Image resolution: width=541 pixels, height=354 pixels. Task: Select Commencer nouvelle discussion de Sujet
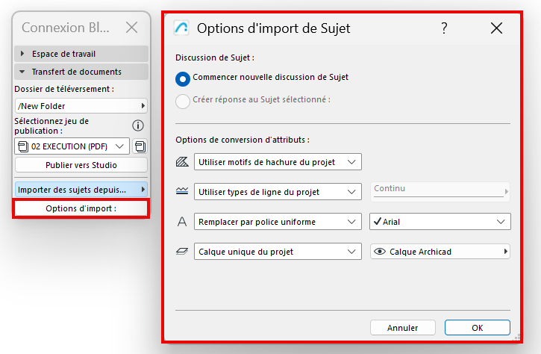[183, 78]
